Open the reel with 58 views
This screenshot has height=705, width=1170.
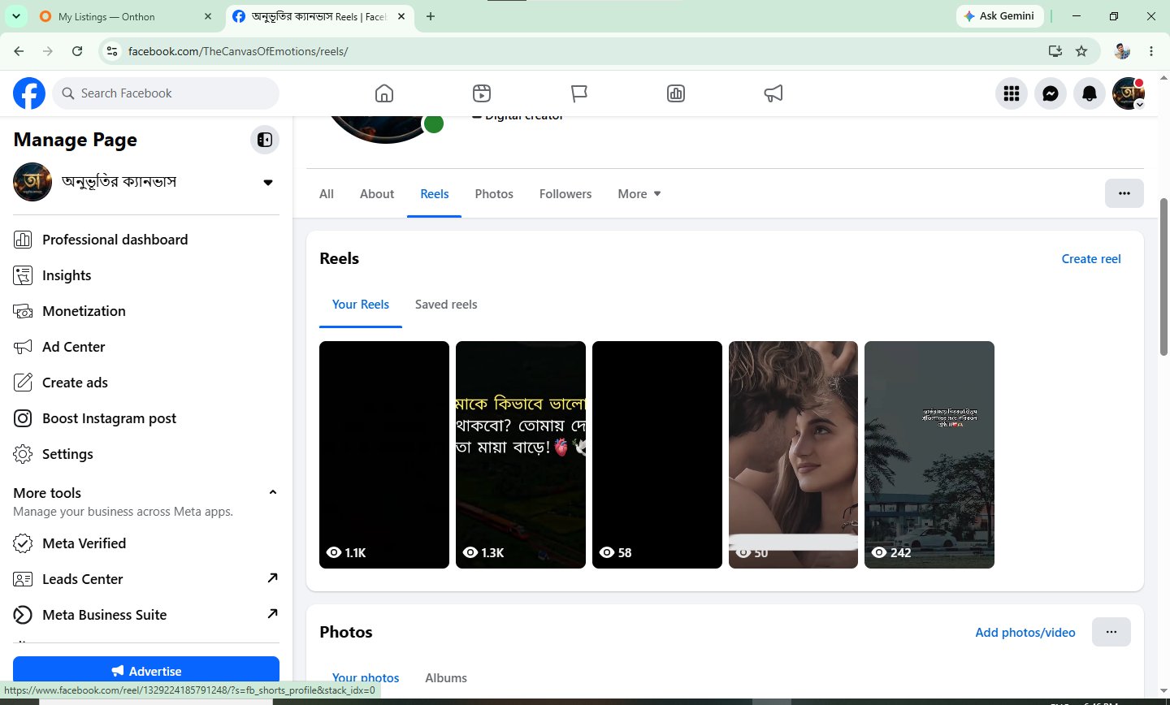657,455
